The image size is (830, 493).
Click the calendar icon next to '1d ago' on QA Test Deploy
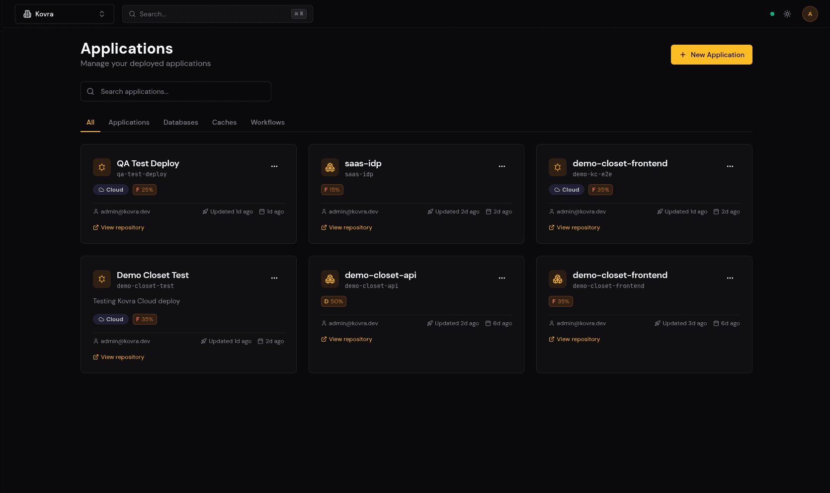(x=262, y=211)
